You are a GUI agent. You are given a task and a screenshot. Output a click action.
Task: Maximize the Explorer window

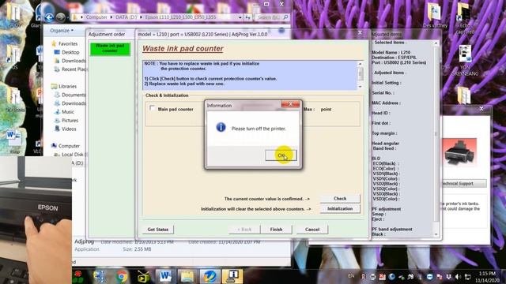266,4
